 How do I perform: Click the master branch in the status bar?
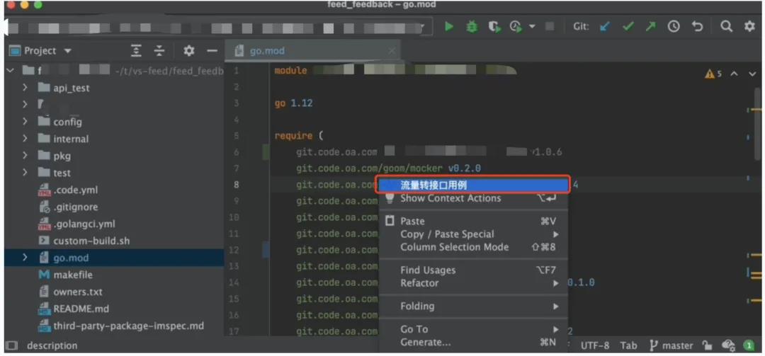click(x=671, y=345)
